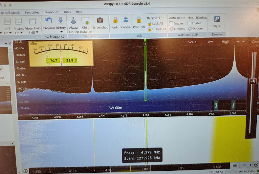Viewport: 259px width, 174px height.
Task: Click the Lock All receivers button
Action: click(155, 23)
